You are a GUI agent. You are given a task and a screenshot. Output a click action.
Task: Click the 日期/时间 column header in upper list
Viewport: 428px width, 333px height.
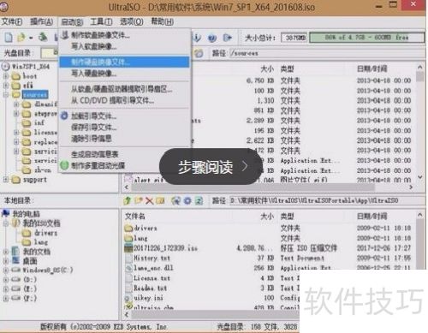372,68
